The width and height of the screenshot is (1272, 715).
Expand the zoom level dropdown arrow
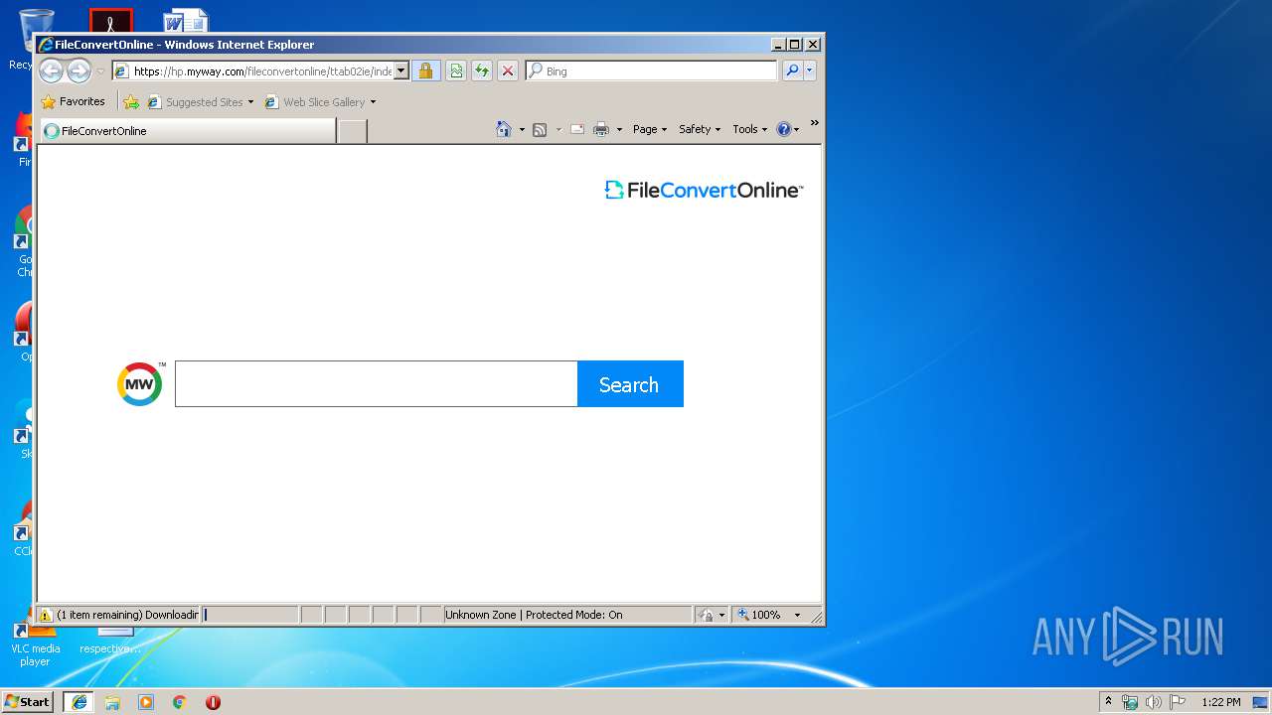(797, 615)
